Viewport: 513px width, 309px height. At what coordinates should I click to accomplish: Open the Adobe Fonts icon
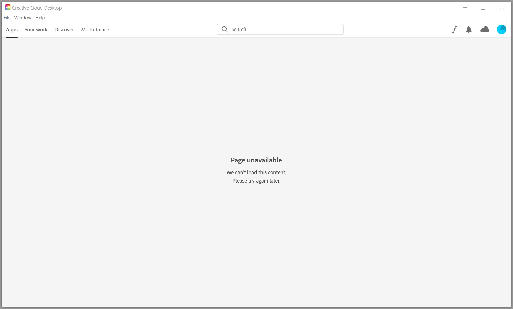point(454,30)
